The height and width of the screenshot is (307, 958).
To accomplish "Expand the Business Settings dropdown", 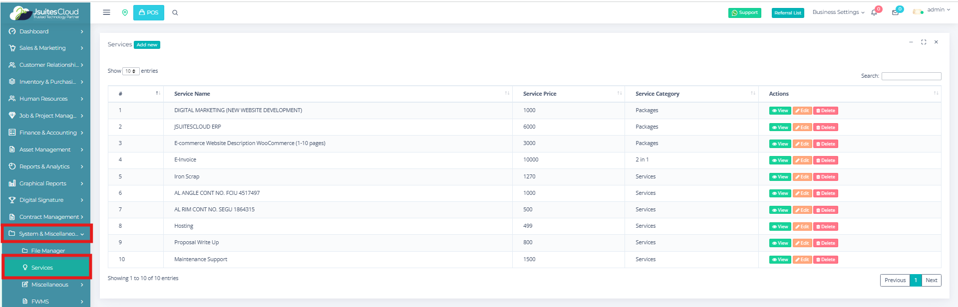I will [x=838, y=12].
